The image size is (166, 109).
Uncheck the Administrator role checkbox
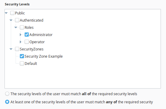click(x=27, y=35)
